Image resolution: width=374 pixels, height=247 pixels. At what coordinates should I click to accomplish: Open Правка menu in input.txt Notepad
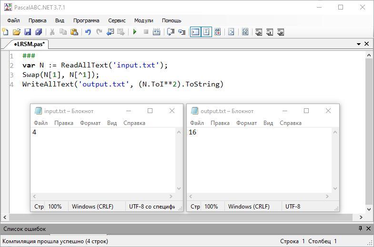64,123
